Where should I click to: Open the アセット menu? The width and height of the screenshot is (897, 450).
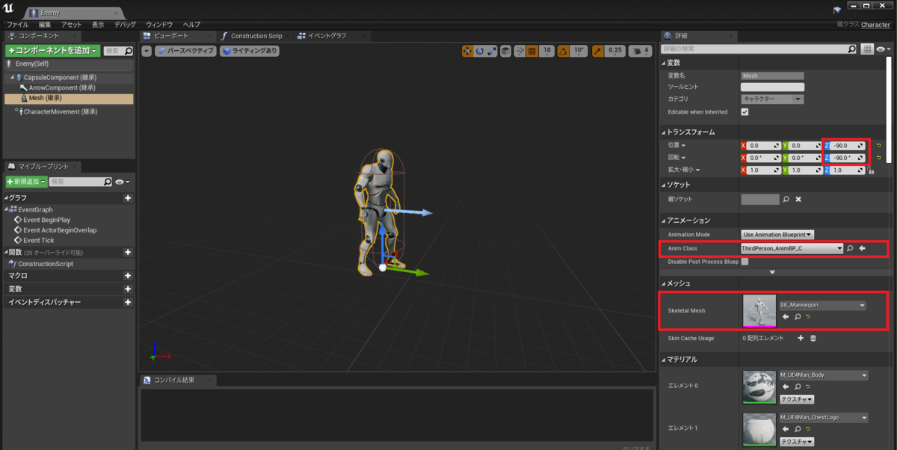click(x=72, y=25)
